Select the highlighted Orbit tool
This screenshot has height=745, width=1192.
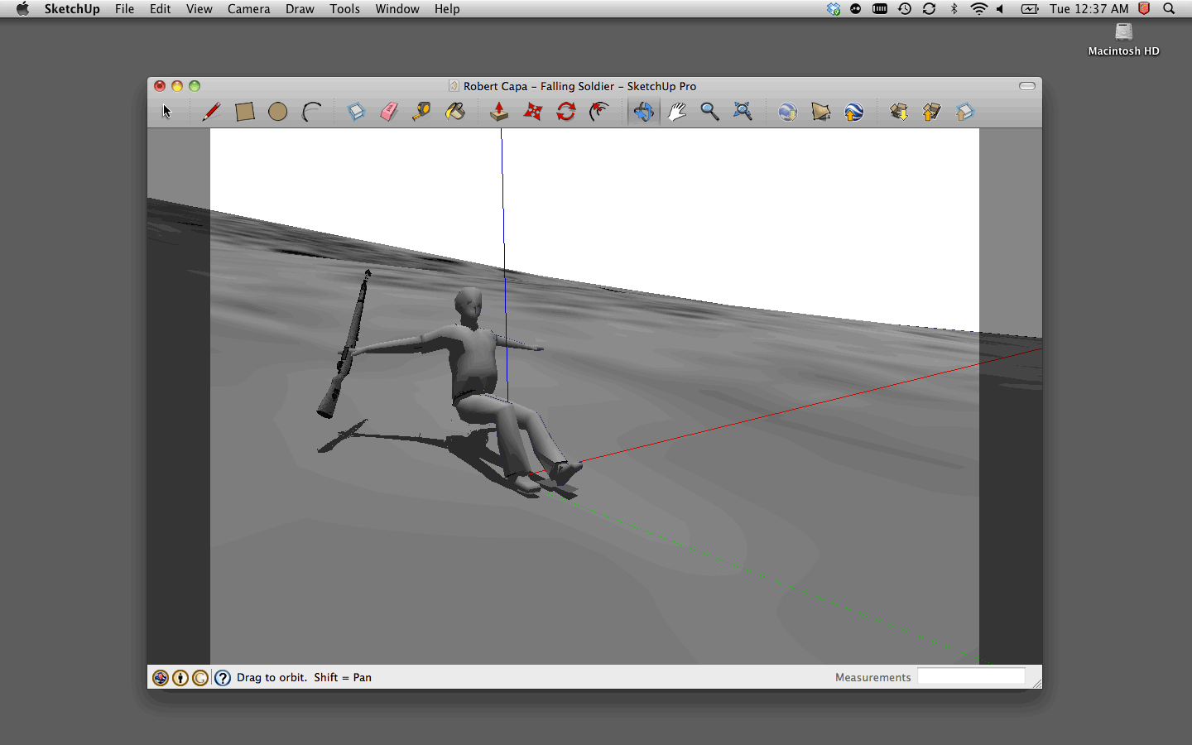643,112
